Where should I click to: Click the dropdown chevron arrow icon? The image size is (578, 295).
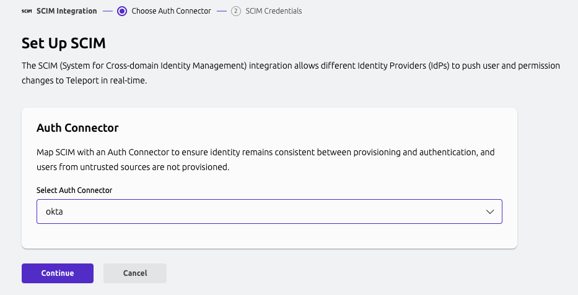coord(490,212)
